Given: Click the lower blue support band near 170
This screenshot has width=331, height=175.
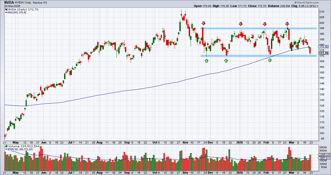Looking at the screenshot, I should coord(258,56).
